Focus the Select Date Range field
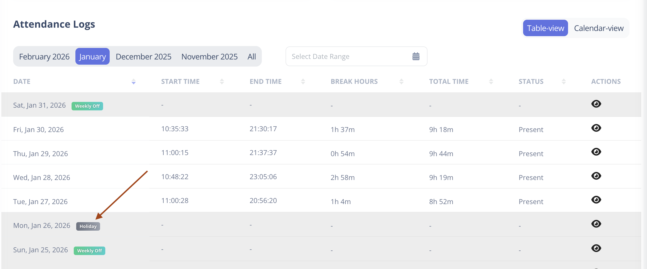This screenshot has height=269, width=647. click(x=356, y=56)
